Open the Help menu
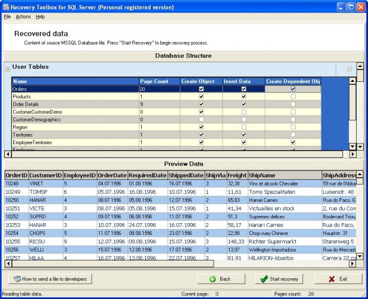The height and width of the screenshot is (299, 368). point(40,17)
